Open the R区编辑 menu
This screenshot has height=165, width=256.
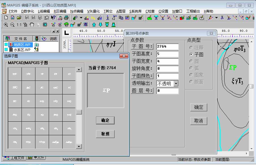coord(60,11)
